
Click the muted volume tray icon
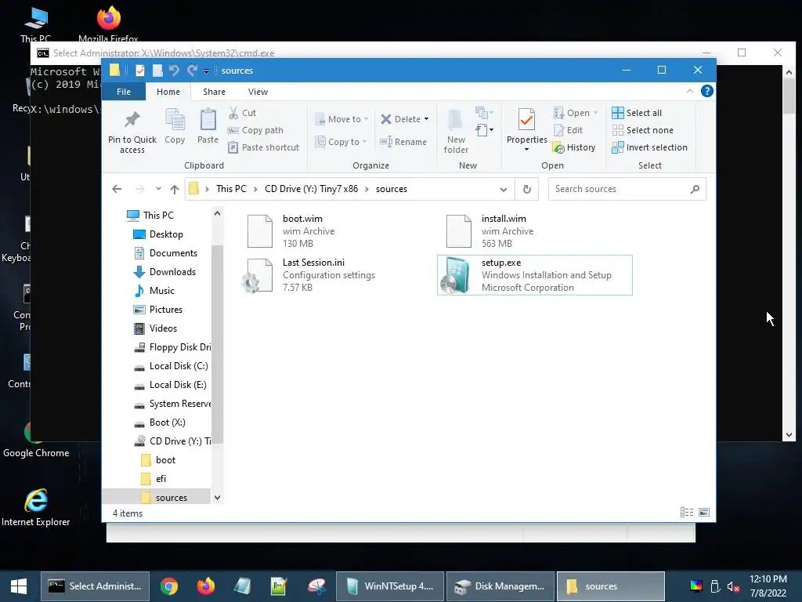(733, 586)
